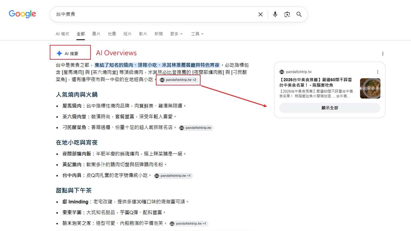
Task: Click pandafishtrip.tw site name in source card
Action: pyautogui.click(x=299, y=72)
